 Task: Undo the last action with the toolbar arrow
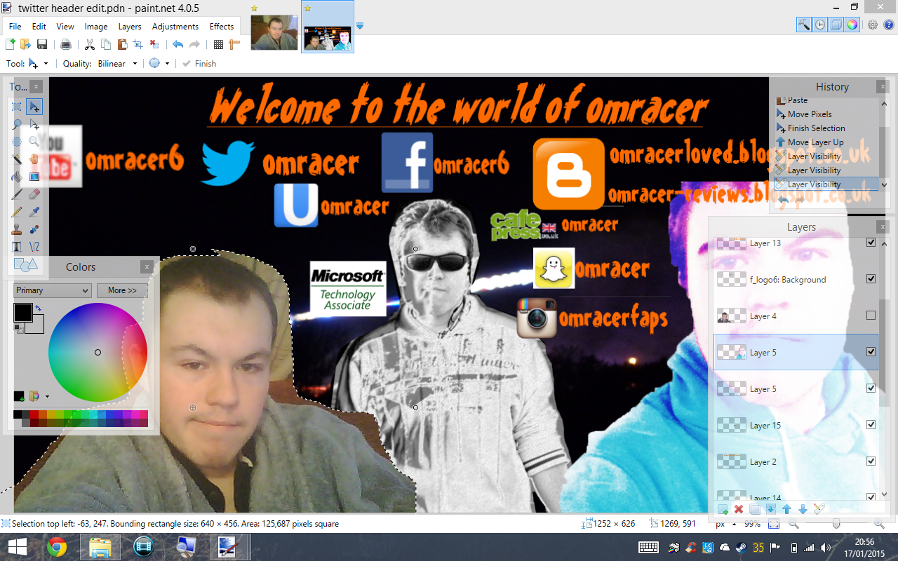click(x=178, y=45)
